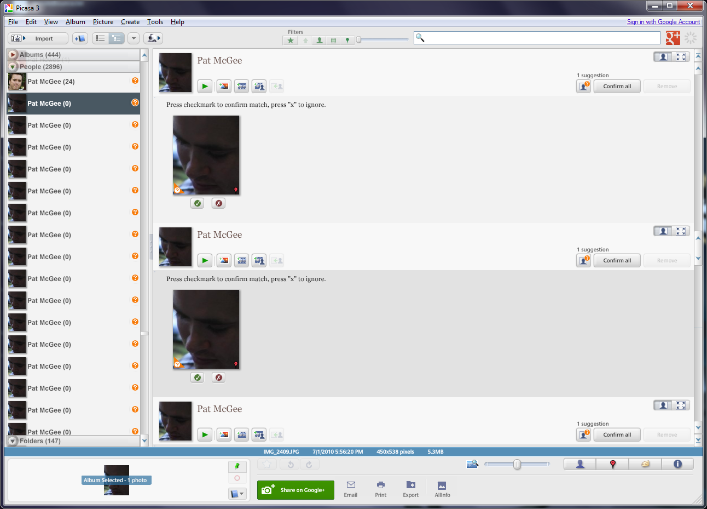
Task: Create movie presentation in first Pat McGee album
Action: click(x=241, y=86)
